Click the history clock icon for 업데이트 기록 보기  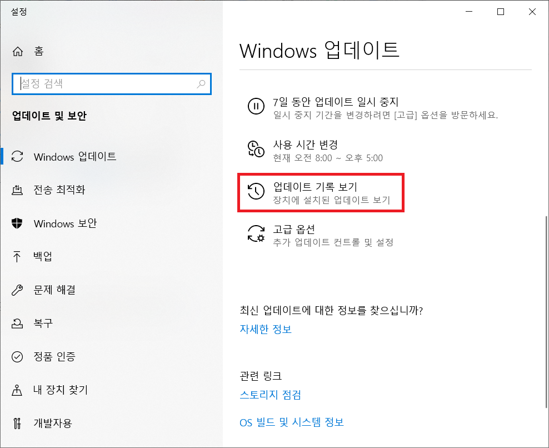(256, 191)
